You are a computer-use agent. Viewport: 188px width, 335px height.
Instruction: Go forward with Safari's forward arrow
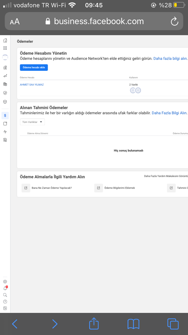coord(55,324)
